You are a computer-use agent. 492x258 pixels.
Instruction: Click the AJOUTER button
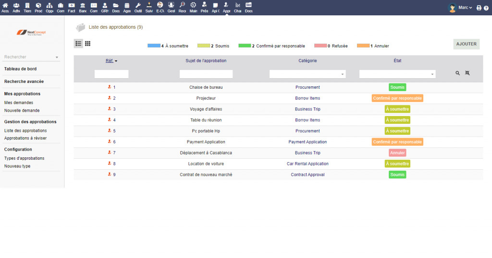click(466, 44)
